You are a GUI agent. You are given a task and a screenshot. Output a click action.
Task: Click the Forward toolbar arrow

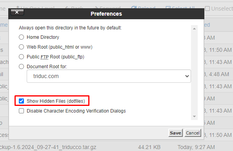click(96, 7)
